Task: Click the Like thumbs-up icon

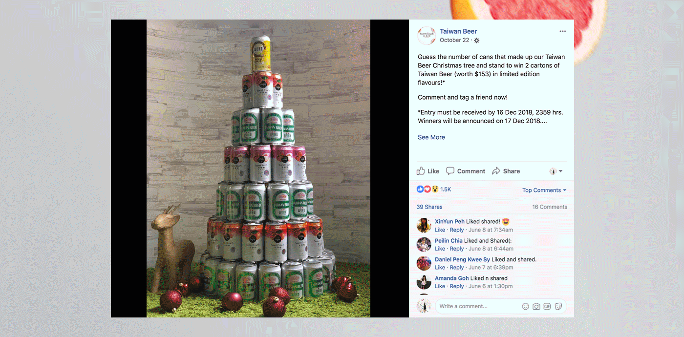Action: coord(421,171)
